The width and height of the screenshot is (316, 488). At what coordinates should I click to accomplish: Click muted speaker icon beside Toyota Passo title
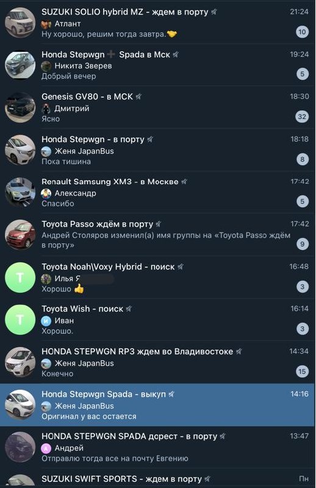pos(159,224)
